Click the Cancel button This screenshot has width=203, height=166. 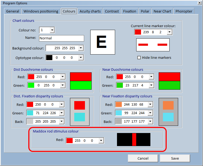point(143,158)
